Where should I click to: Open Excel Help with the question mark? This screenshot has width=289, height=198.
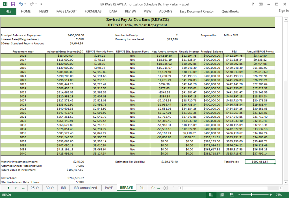pyautogui.click(x=253, y=4)
